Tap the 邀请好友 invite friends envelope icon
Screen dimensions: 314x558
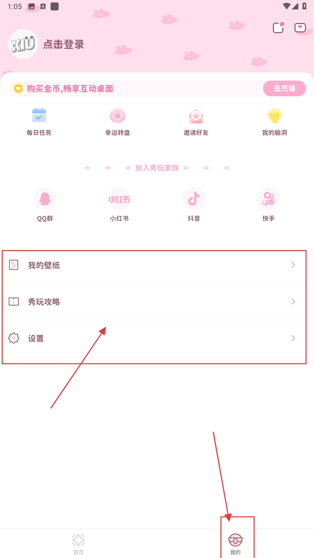(x=196, y=116)
